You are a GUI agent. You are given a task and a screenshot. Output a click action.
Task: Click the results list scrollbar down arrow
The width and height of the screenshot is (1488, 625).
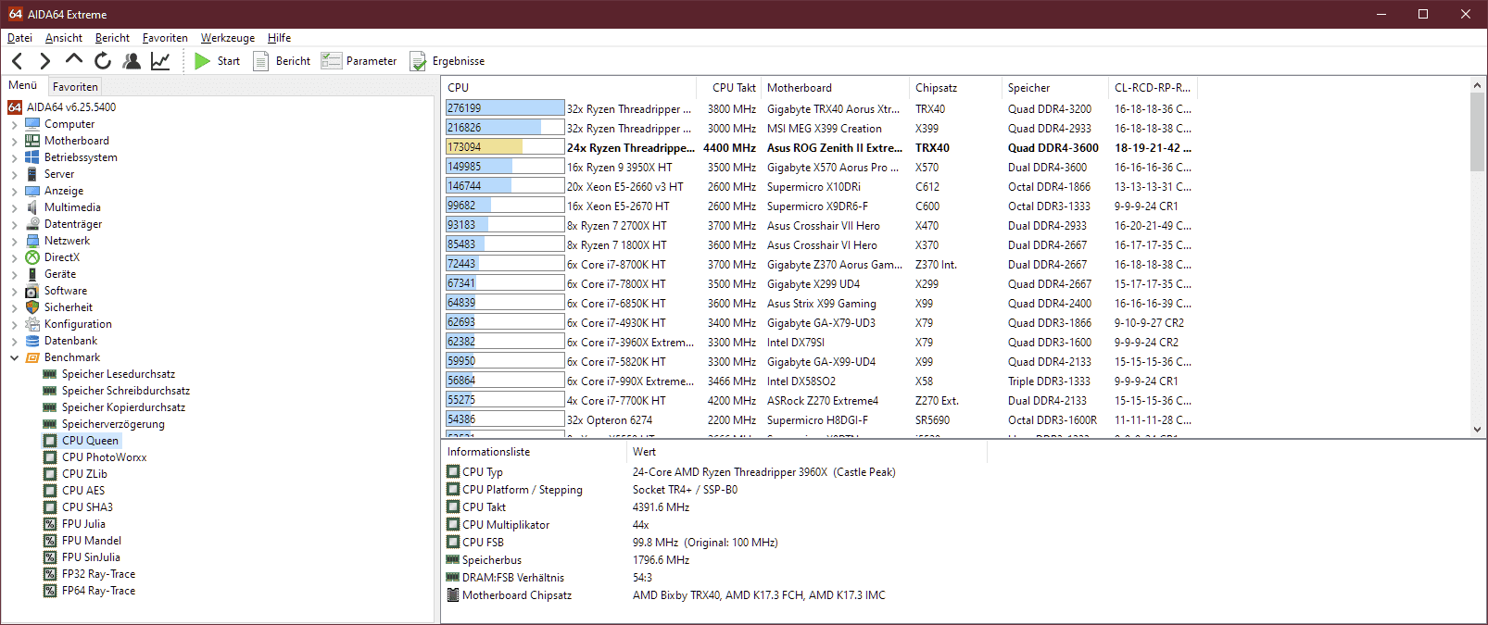point(1477,430)
